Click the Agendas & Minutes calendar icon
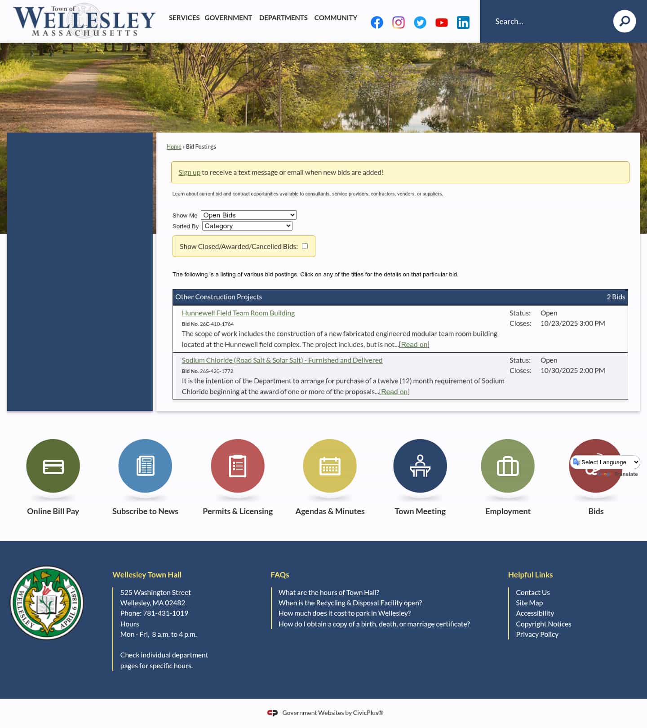The width and height of the screenshot is (647, 728). coord(330,466)
